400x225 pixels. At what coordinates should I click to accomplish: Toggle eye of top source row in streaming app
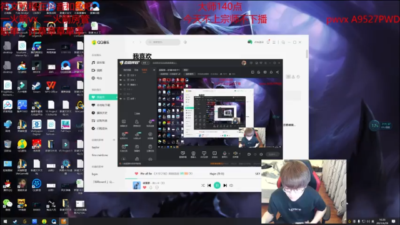[121, 75]
